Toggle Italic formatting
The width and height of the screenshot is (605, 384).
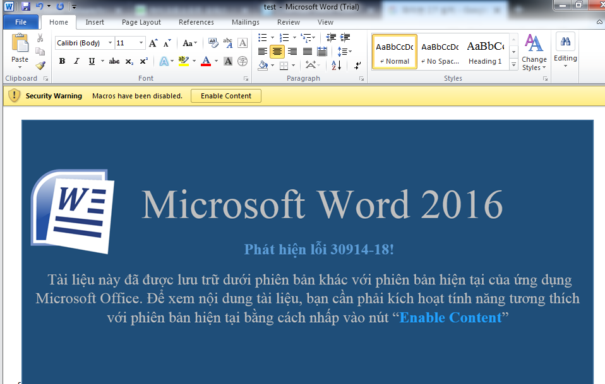76,61
